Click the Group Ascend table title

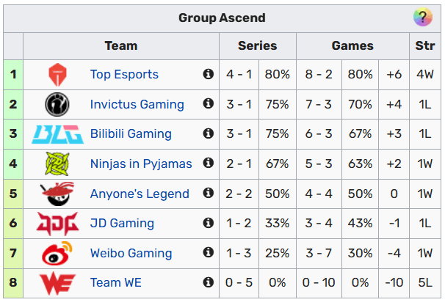[x=222, y=18]
